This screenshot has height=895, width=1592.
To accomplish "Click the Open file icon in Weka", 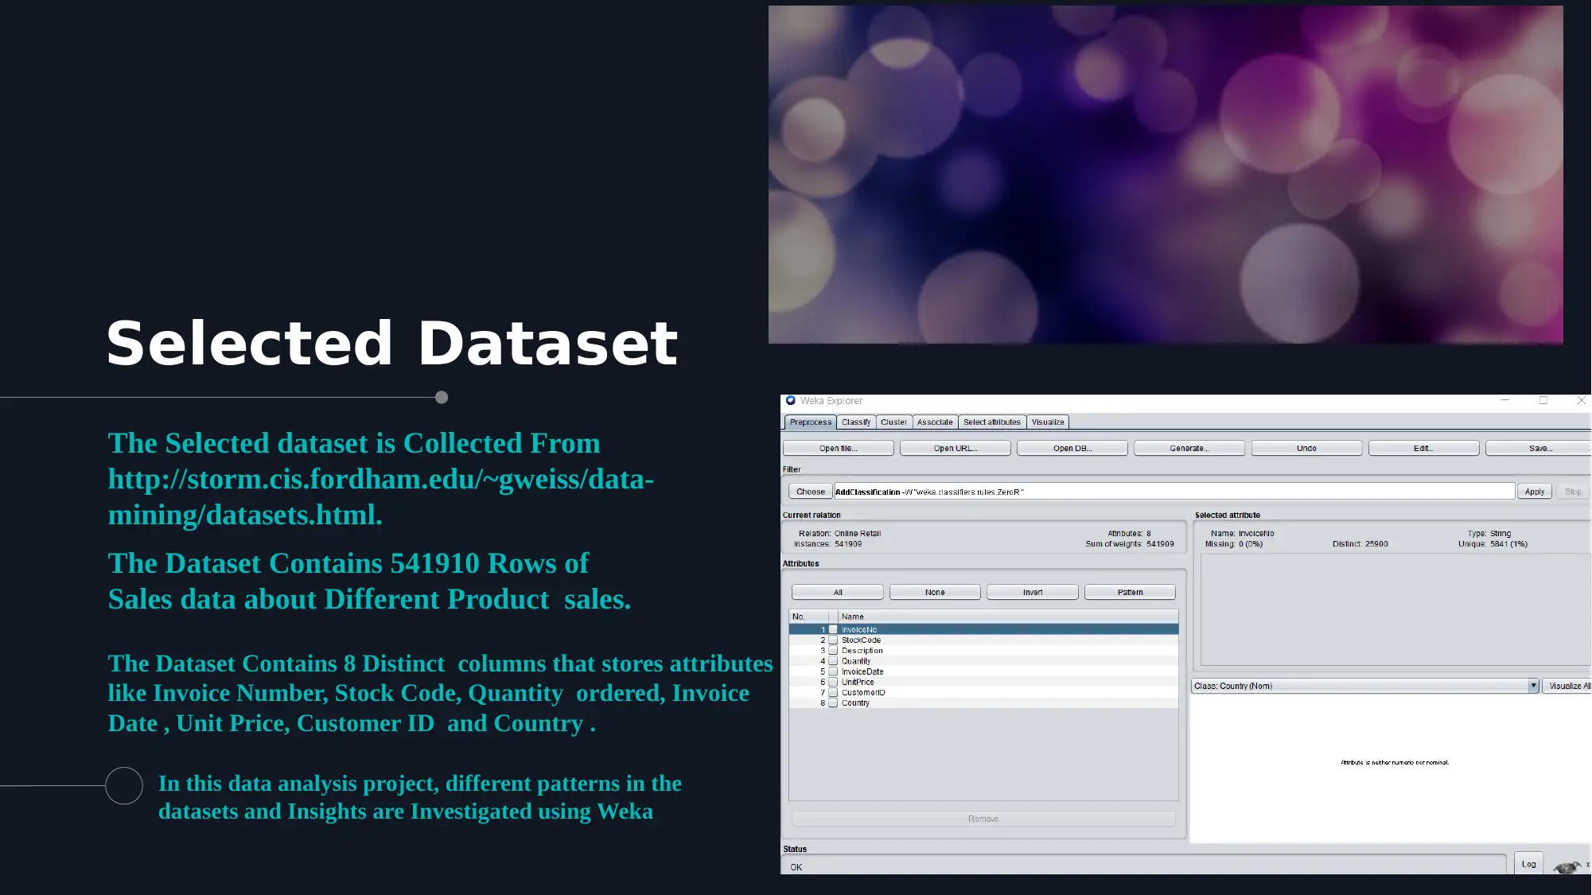I will coord(838,447).
